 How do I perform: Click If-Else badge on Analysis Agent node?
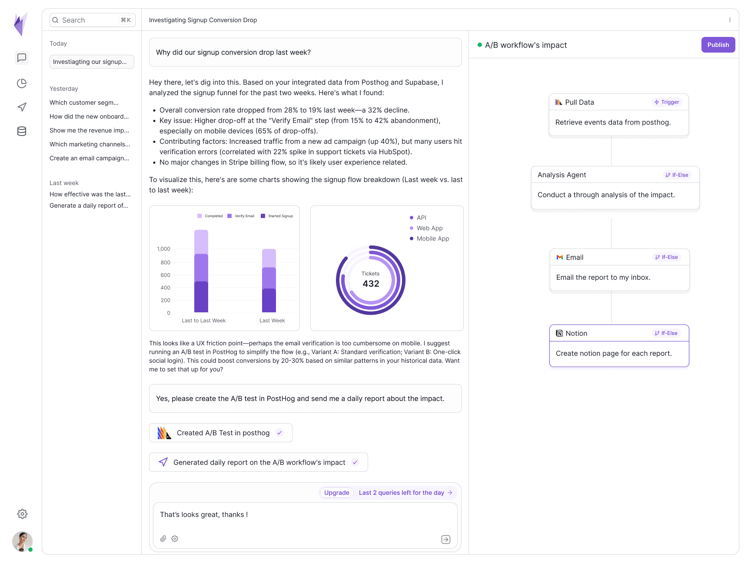pos(677,175)
